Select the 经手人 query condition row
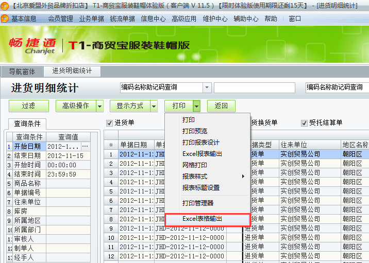The image size is (369, 263). [48, 257]
